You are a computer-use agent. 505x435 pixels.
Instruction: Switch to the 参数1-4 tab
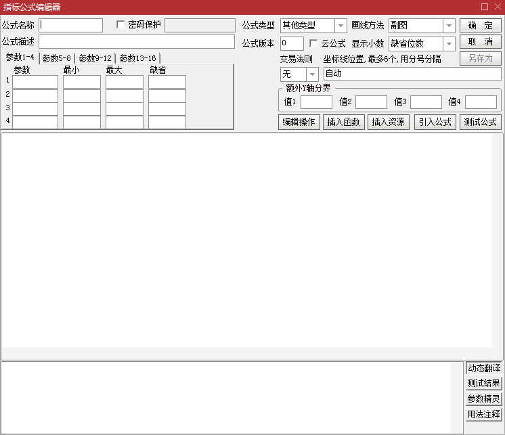click(x=20, y=58)
